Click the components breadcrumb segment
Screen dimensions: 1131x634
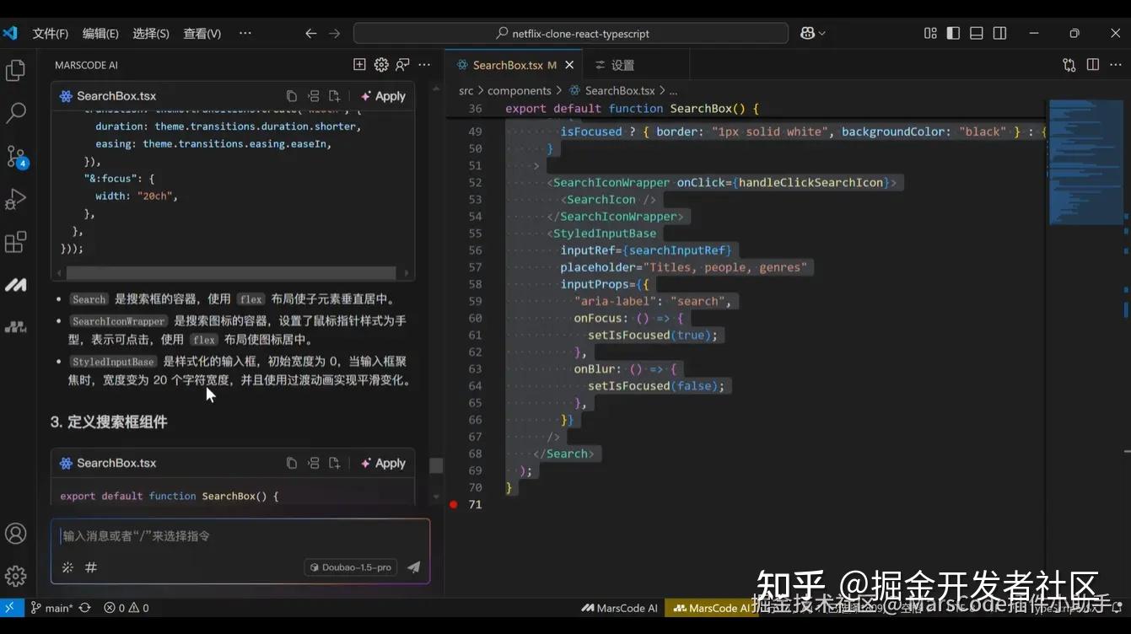point(520,90)
